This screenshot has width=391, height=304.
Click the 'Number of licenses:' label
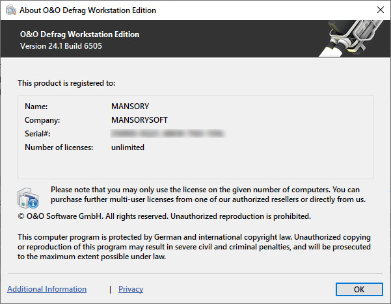click(59, 147)
